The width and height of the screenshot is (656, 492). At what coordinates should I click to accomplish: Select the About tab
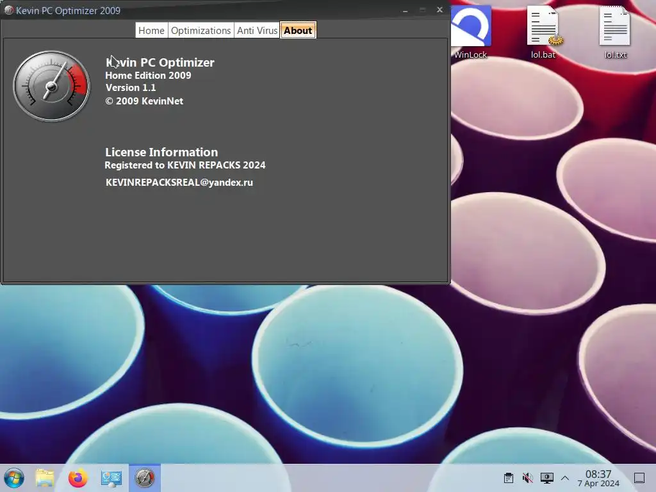coord(299,30)
